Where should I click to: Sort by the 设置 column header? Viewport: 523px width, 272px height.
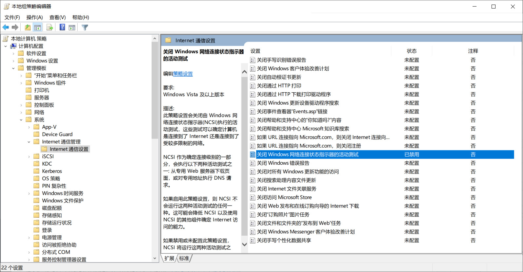(x=255, y=51)
